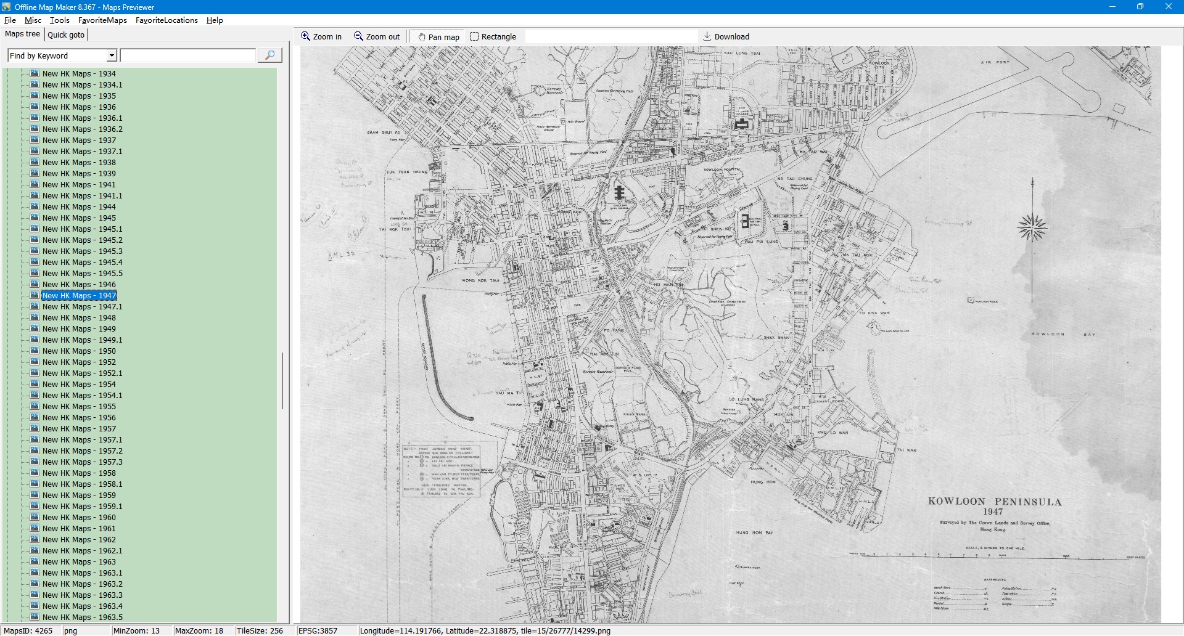This screenshot has width=1184, height=636.
Task: Open the Tools menu
Action: pyautogui.click(x=59, y=20)
